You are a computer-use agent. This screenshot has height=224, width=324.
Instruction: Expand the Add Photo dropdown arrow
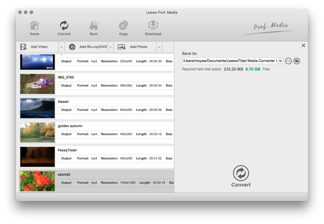(159, 47)
